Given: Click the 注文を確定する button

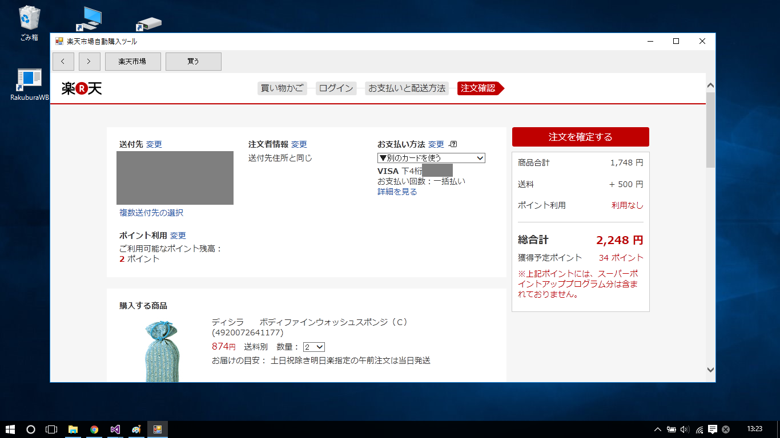Looking at the screenshot, I should coord(581,137).
